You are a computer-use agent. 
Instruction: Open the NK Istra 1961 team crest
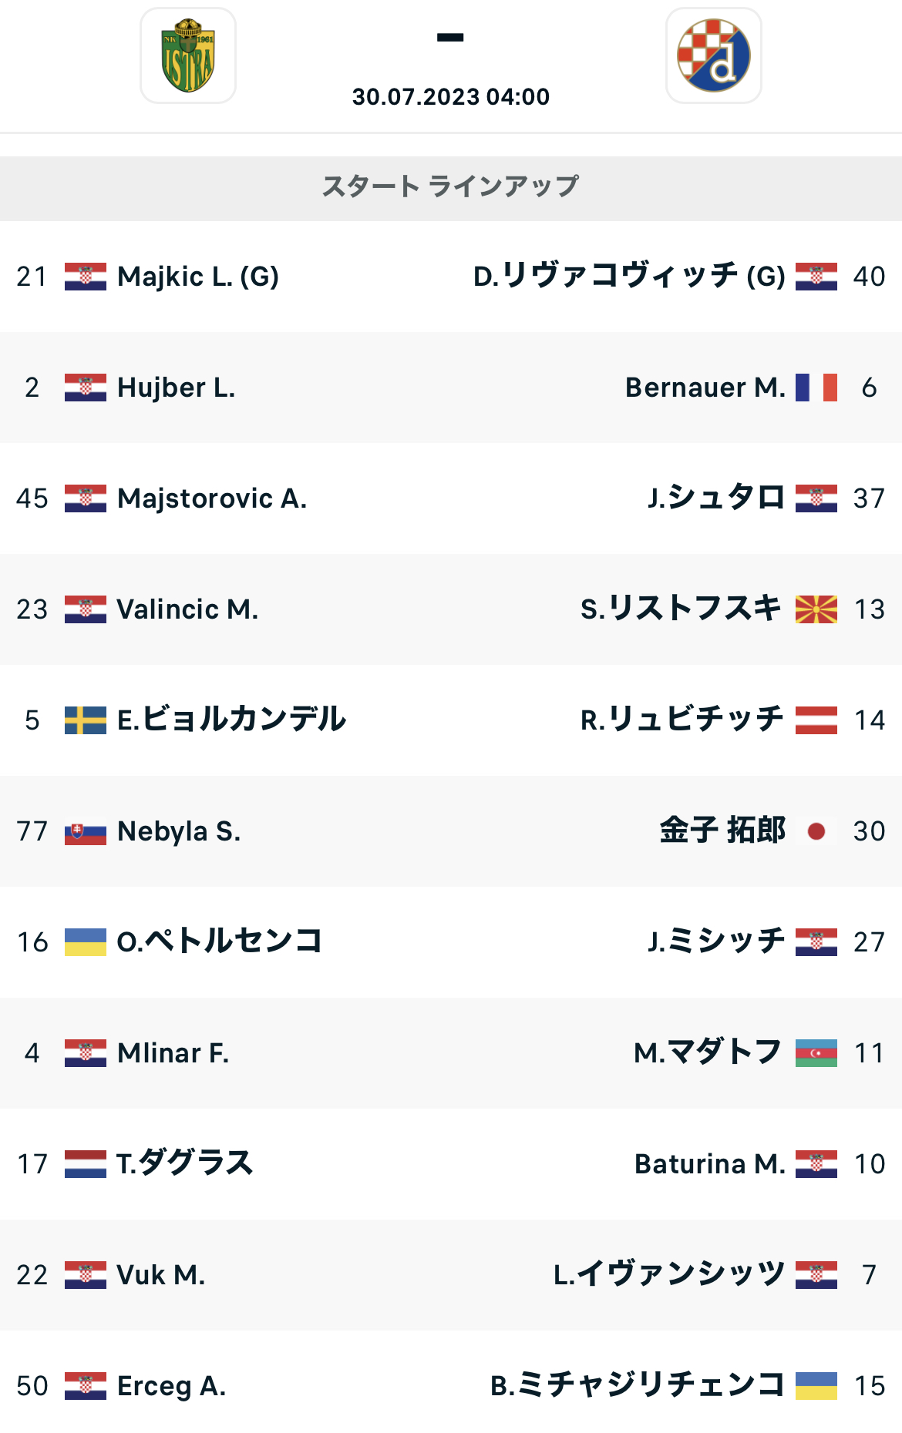(188, 55)
